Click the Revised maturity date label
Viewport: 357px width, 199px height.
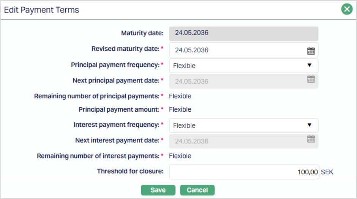coord(125,49)
